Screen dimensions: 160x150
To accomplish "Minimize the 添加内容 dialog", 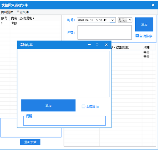I will tap(89, 45).
